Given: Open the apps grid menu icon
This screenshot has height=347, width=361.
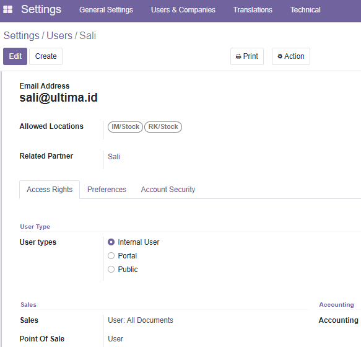Looking at the screenshot, I should [x=7, y=9].
